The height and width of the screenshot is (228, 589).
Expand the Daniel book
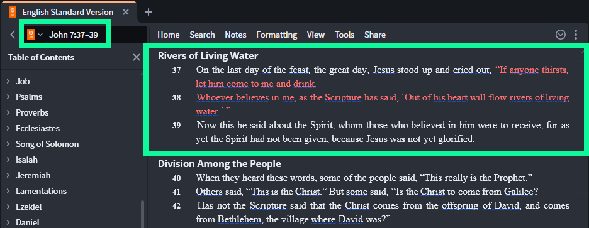[8, 223]
